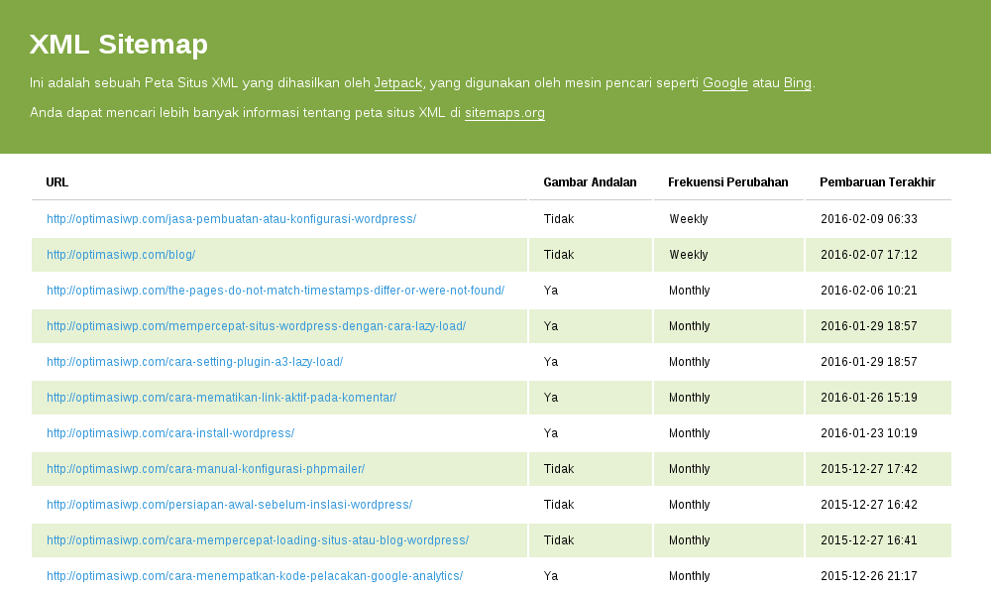This screenshot has height=592, width=991.
Task: Open jasa-pembuatan-atau-konfigurasi-wordpress URL
Action: 231,219
